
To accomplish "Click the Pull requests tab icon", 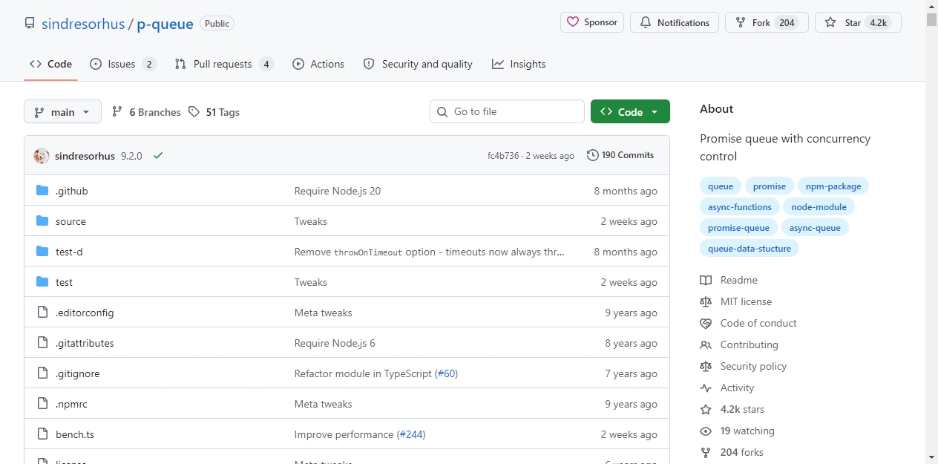I will (180, 64).
